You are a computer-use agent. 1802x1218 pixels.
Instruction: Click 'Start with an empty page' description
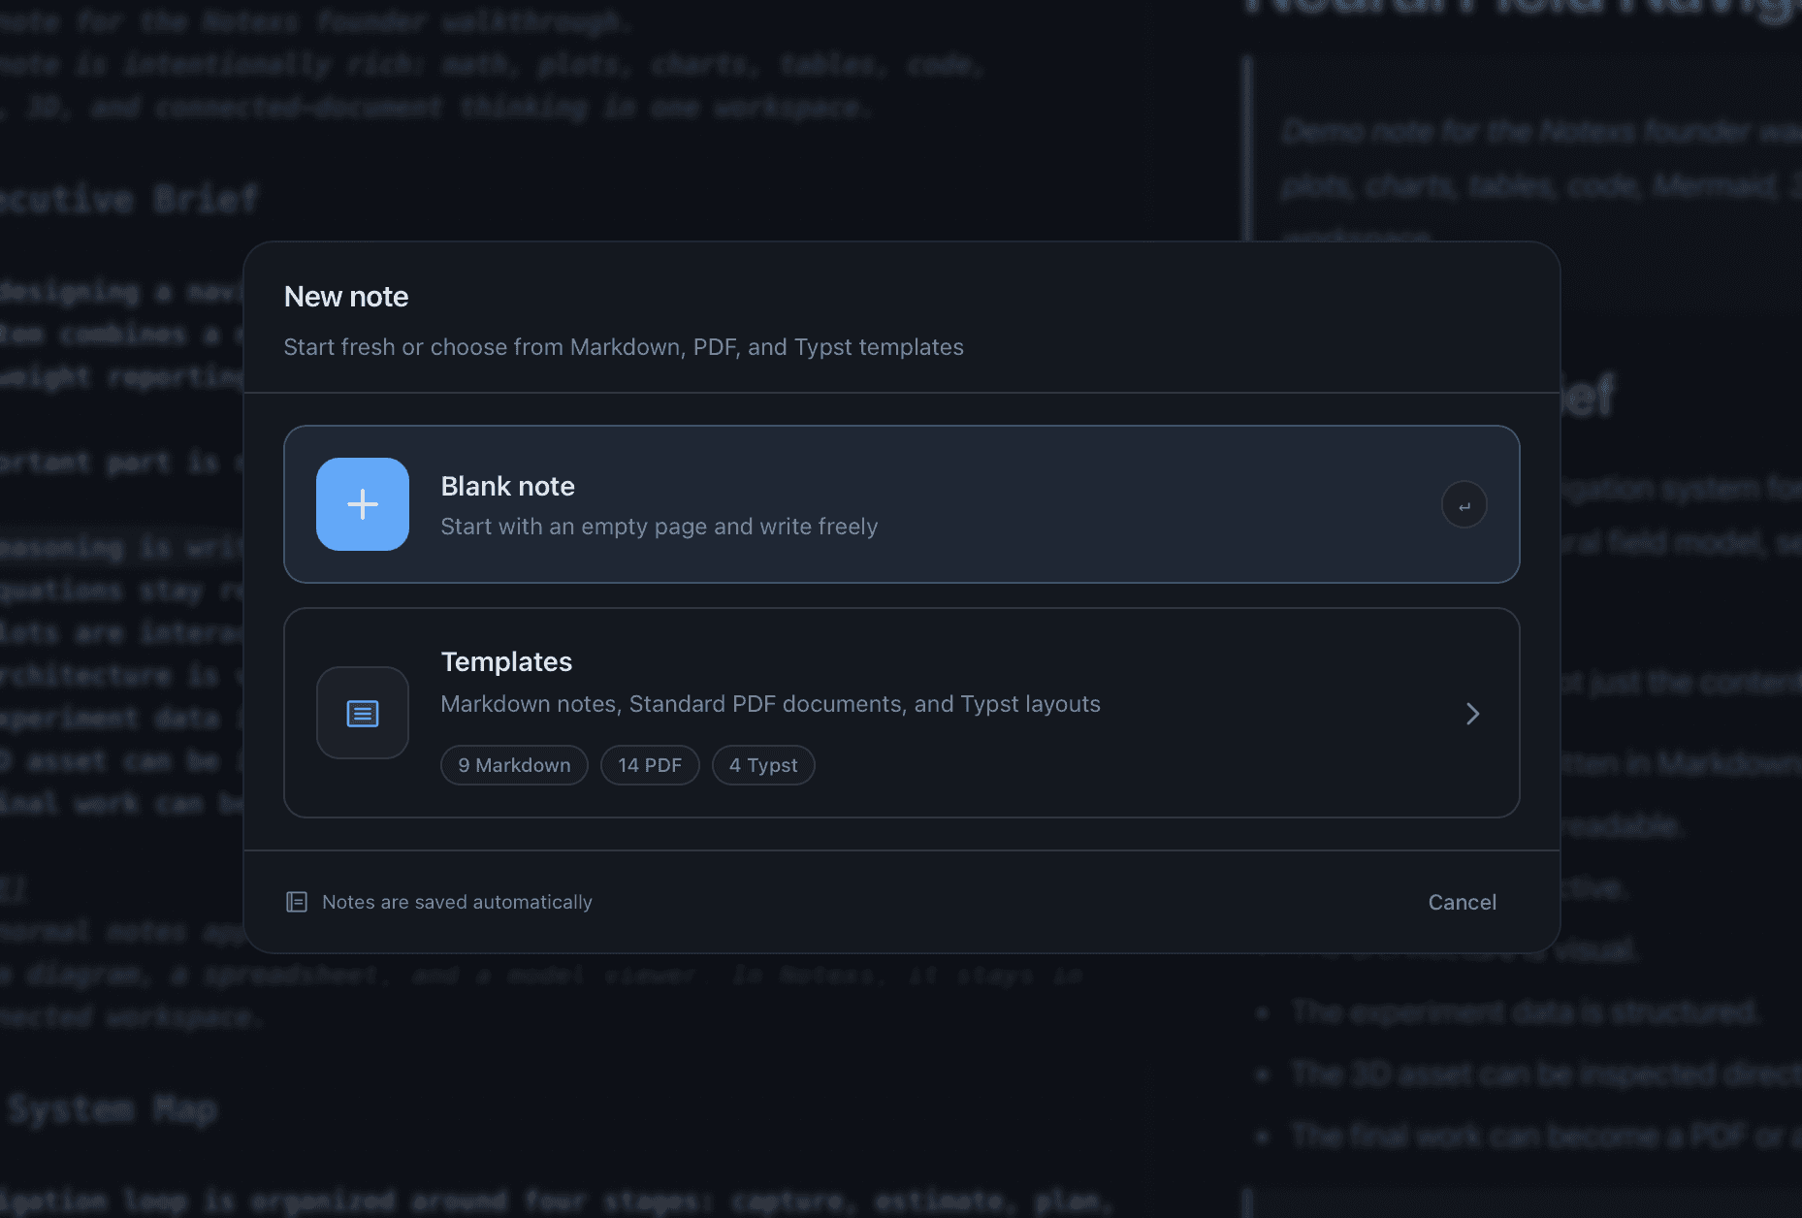click(x=660, y=527)
